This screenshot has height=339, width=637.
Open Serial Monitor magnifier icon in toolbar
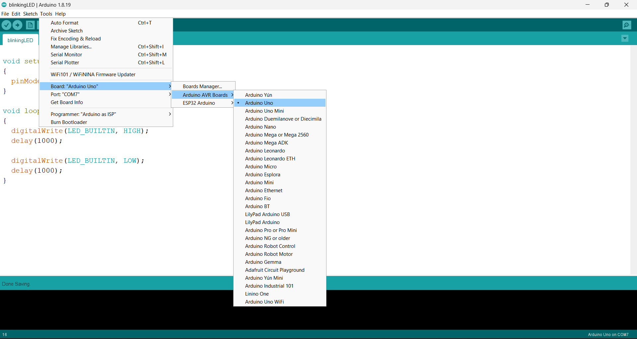(x=627, y=25)
